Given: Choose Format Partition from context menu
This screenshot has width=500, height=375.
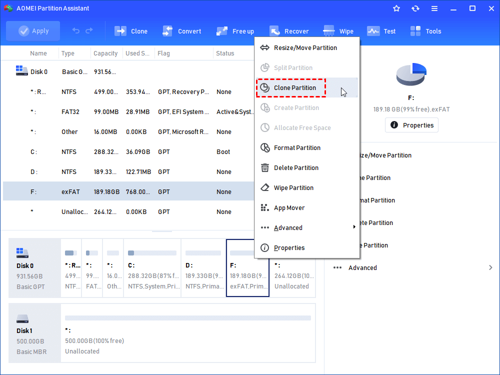Looking at the screenshot, I should click(307, 147).
